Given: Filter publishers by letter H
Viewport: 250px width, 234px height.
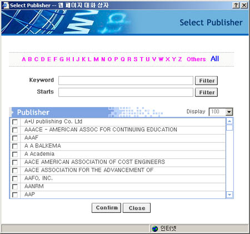Looking at the screenshot, I should pos(68,59).
